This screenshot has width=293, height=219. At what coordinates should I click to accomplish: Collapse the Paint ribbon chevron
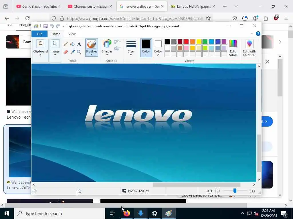tap(252, 34)
